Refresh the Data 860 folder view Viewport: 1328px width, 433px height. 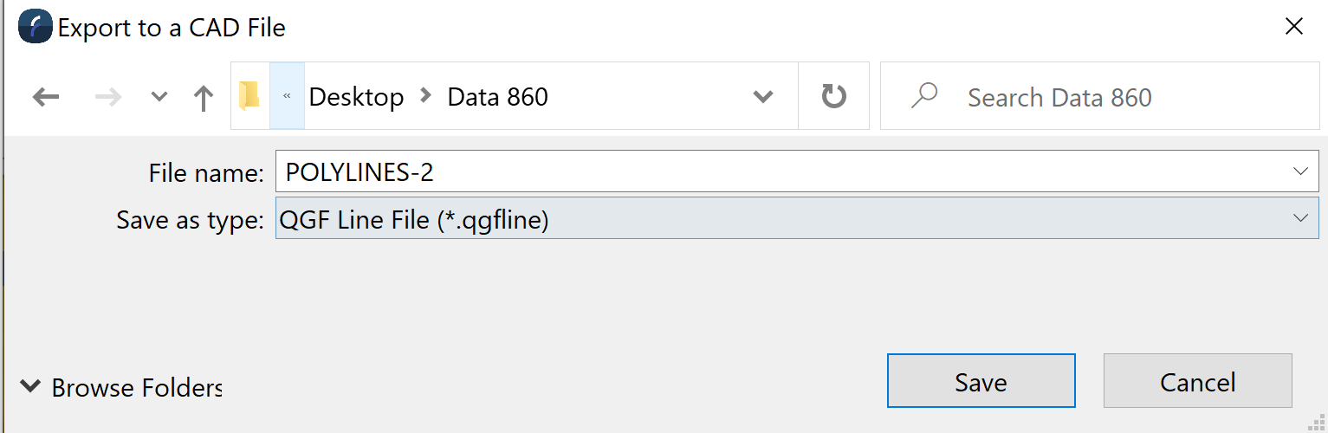click(x=833, y=96)
